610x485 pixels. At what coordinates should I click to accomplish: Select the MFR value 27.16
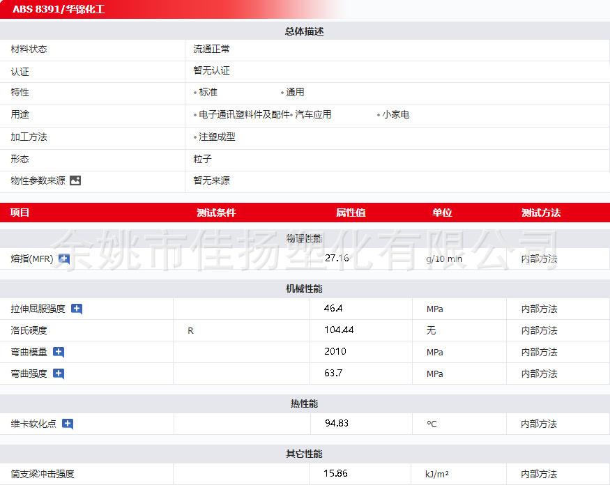coord(337,258)
